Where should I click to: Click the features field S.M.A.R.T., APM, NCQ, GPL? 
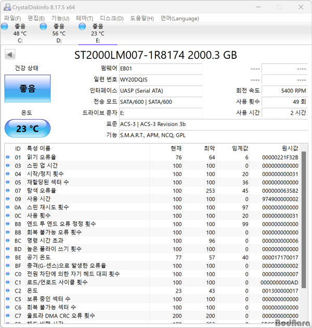(213, 135)
